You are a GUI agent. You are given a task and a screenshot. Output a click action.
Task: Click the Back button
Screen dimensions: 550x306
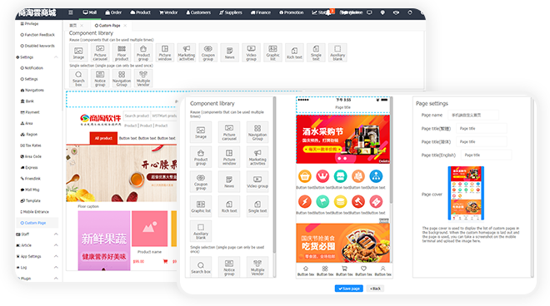click(375, 289)
